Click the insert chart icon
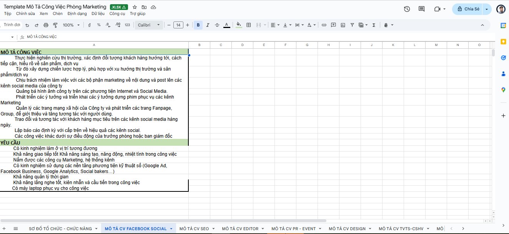This screenshot has height=234, width=509. (x=343, y=25)
